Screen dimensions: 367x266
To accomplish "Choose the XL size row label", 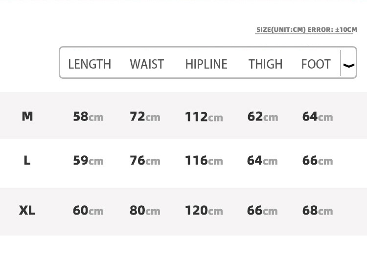I will click(27, 210).
